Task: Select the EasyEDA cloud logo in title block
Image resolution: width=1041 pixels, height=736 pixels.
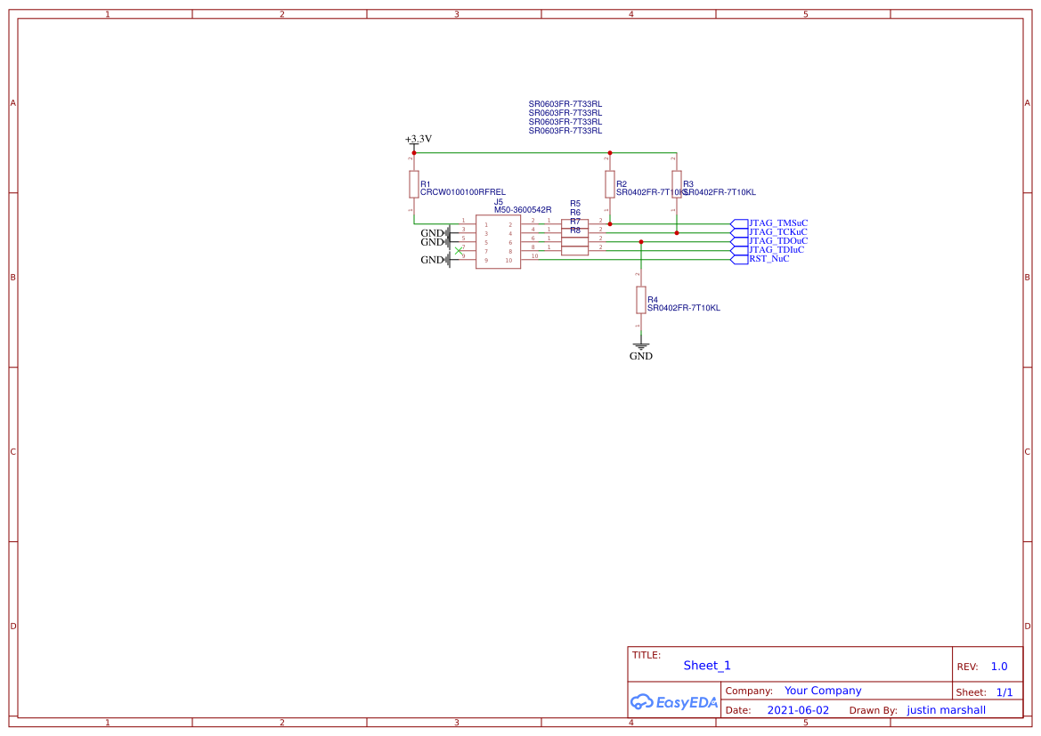Action: (672, 702)
